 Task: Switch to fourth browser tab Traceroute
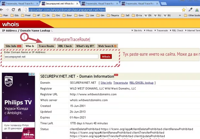[140, 4]
